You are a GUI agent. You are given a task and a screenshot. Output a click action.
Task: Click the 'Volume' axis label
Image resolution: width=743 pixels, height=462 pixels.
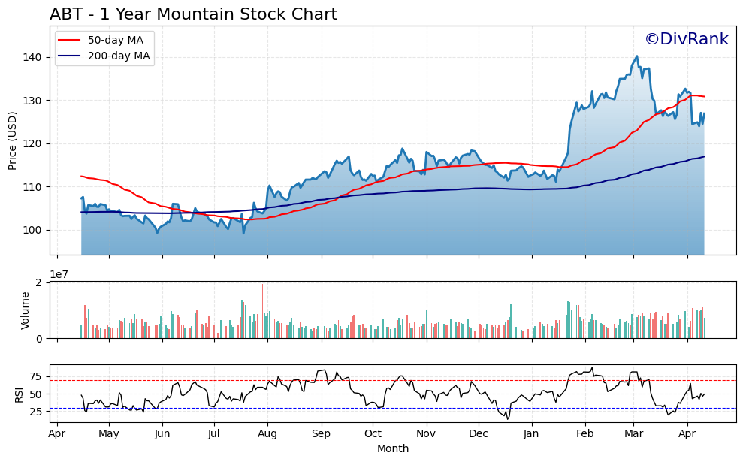click(x=26, y=310)
